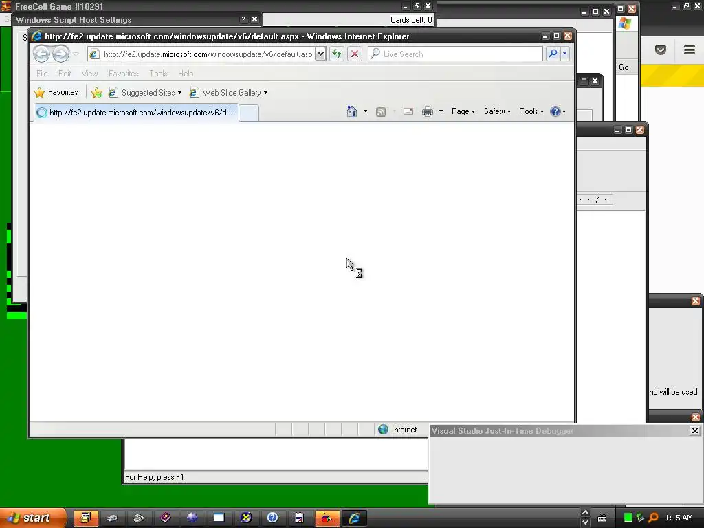The image size is (704, 528).
Task: Click the taskbar scroll down arrow
Action: click(585, 522)
